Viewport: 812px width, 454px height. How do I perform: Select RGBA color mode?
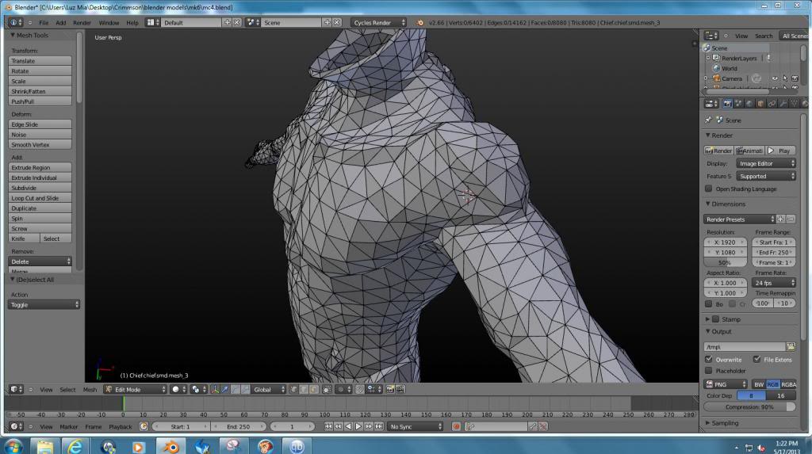tap(788, 384)
